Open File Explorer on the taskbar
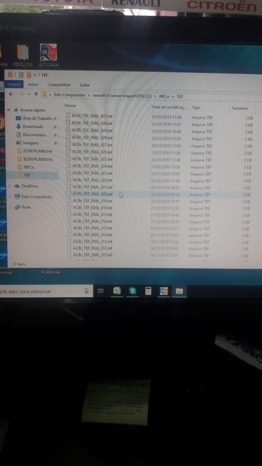The image size is (262, 466). point(179,291)
